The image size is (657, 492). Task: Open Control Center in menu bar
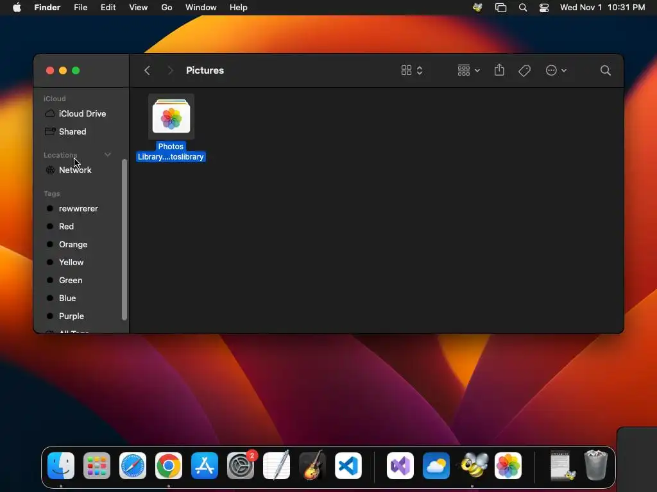pos(544,8)
